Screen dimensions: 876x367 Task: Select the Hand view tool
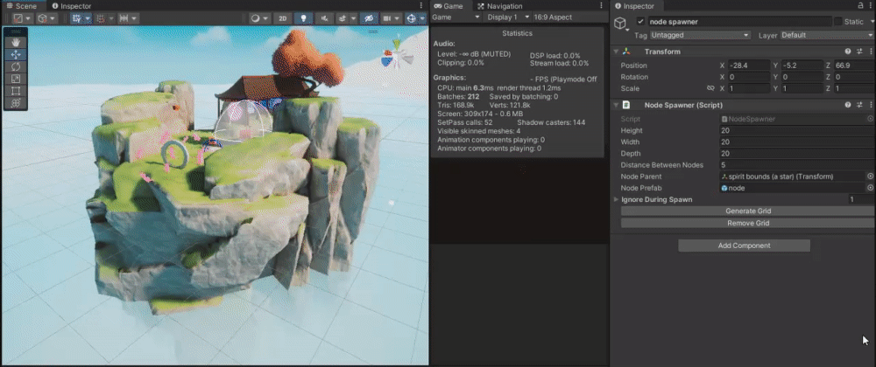click(x=16, y=42)
